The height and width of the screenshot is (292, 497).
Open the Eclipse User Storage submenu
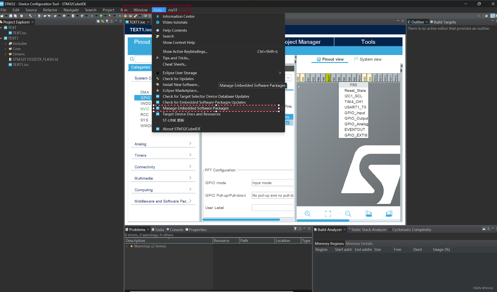pyautogui.click(x=218, y=73)
